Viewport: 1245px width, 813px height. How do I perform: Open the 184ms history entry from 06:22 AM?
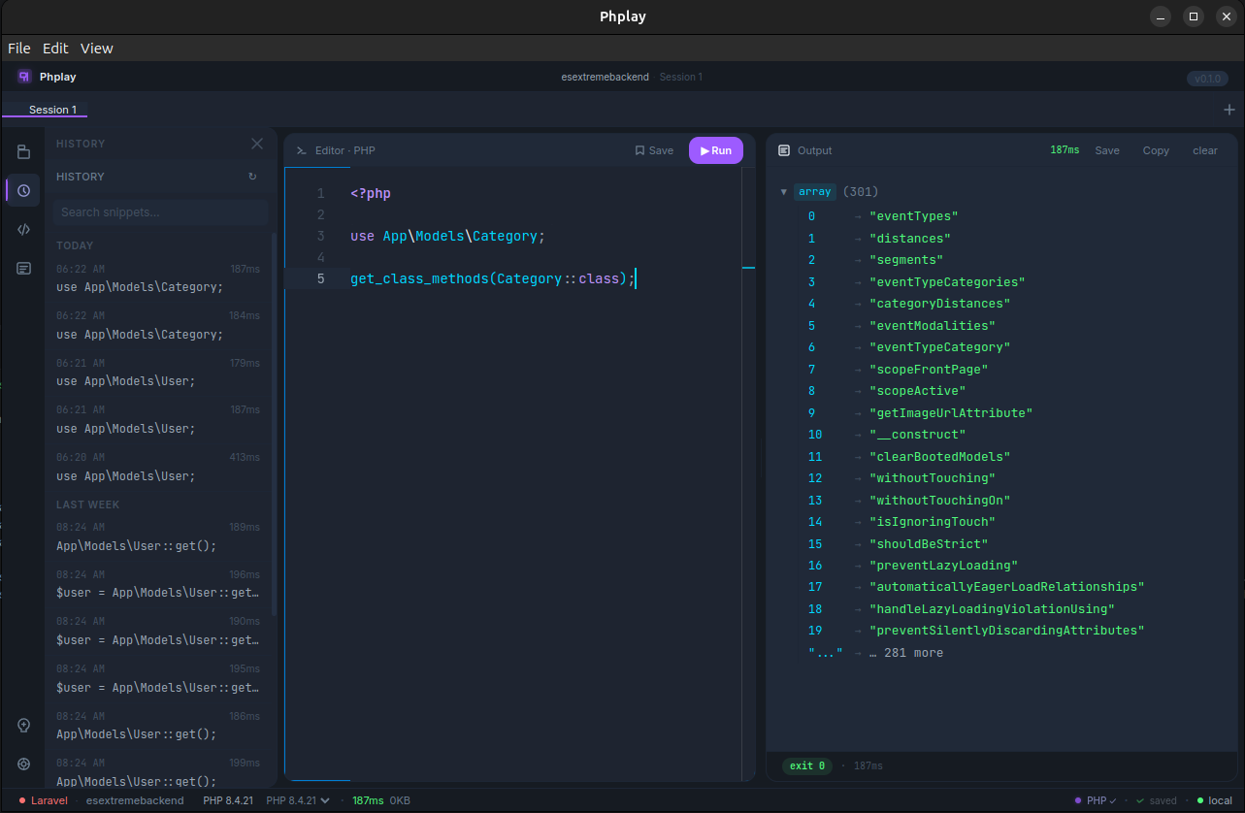click(158, 325)
